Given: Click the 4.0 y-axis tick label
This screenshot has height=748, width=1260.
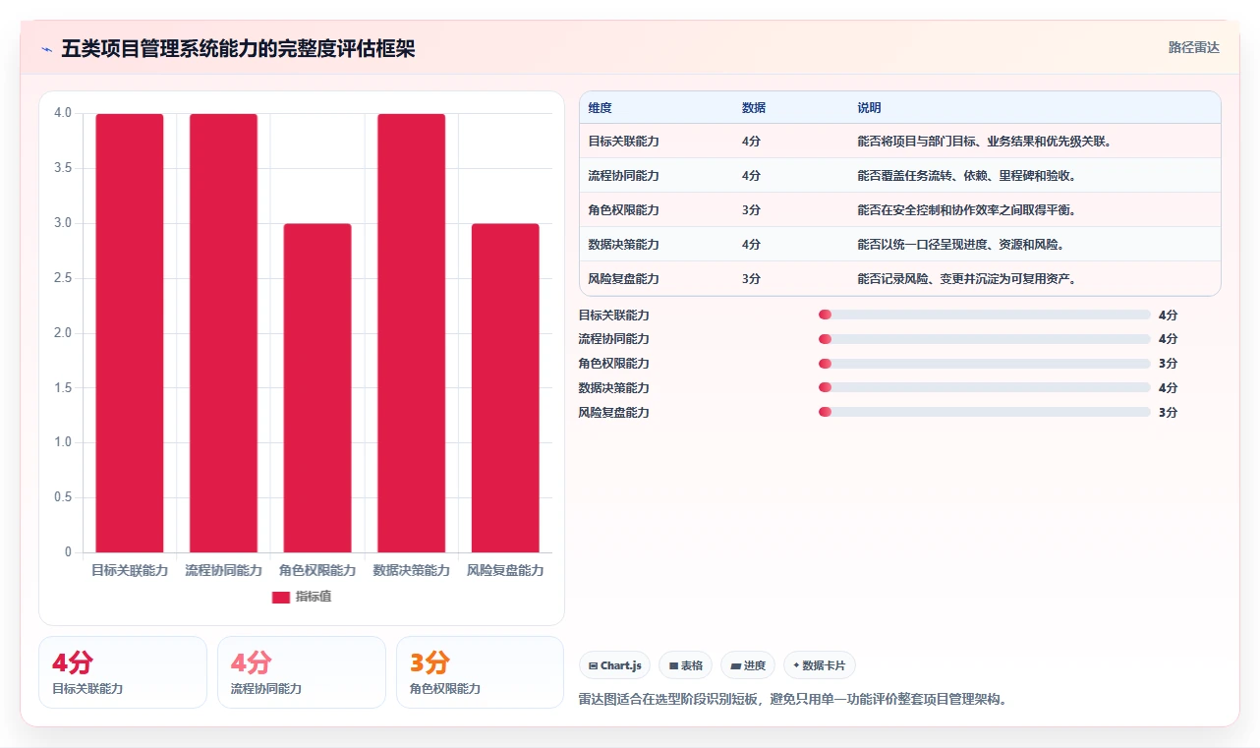Looking at the screenshot, I should click(x=63, y=113).
